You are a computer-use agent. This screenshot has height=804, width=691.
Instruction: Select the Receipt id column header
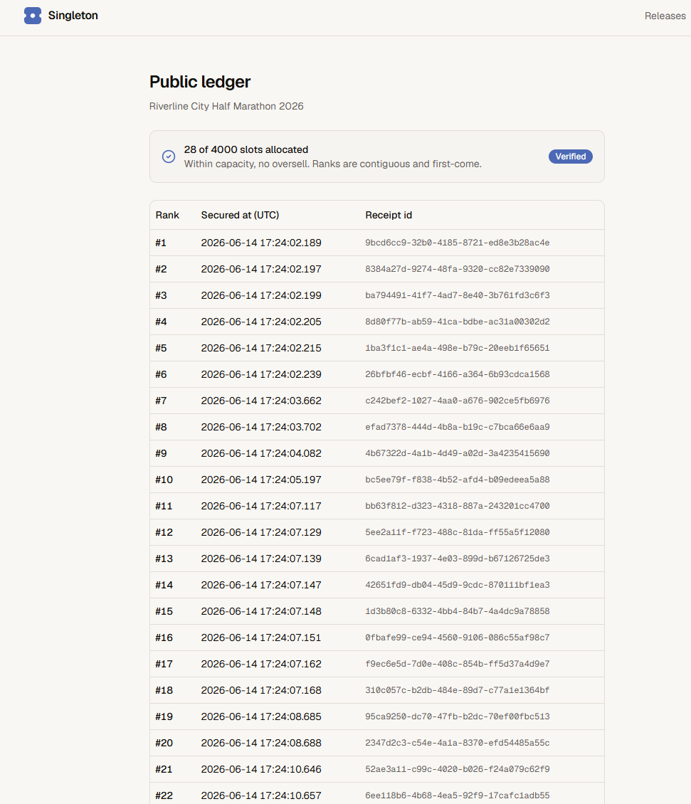click(x=389, y=215)
